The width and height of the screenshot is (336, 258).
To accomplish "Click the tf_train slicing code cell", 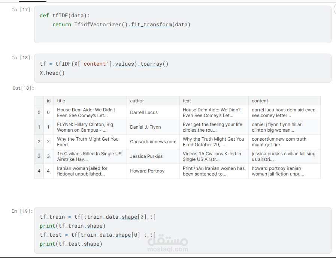I will coord(182,230).
